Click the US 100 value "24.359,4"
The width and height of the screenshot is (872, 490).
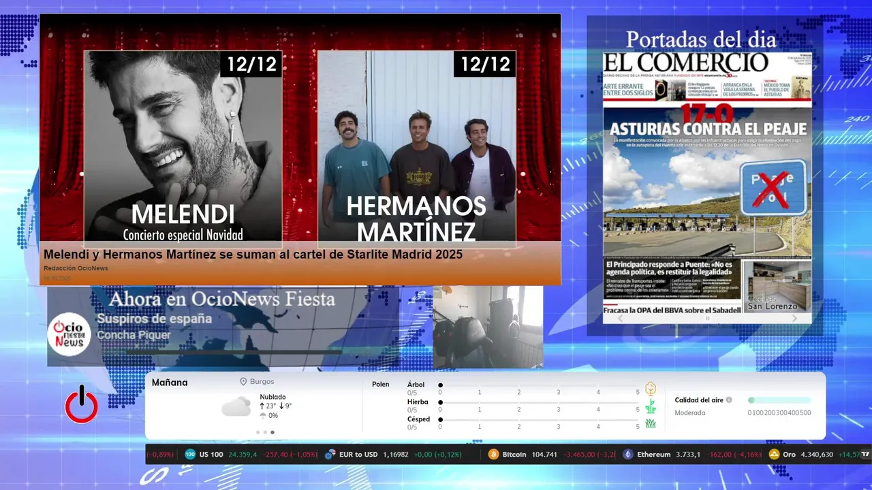pyautogui.click(x=243, y=454)
